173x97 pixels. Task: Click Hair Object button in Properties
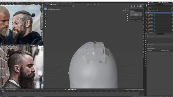tap(149, 51)
